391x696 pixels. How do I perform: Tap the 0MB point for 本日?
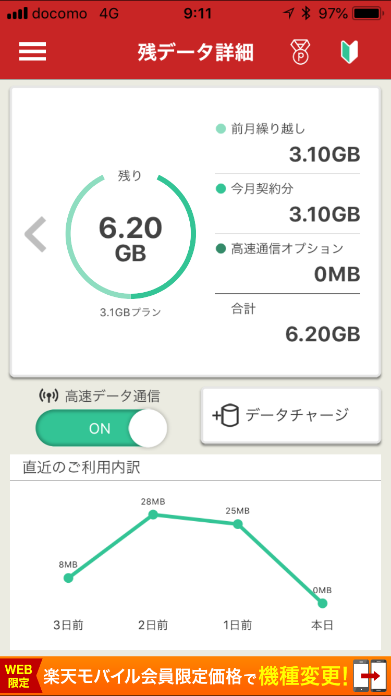[x=322, y=603]
